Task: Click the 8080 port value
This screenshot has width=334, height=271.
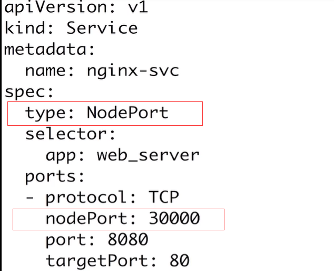Action: click(127, 239)
